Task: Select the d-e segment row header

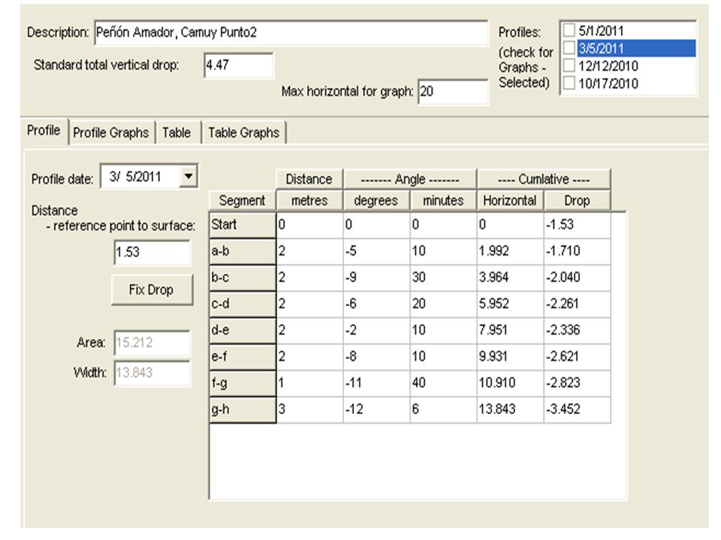Action: click(x=243, y=330)
